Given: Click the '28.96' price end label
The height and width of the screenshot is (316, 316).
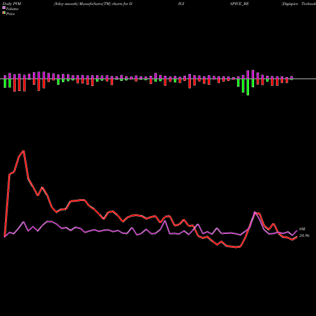Looking at the screenshot, I should pyautogui.click(x=304, y=236).
